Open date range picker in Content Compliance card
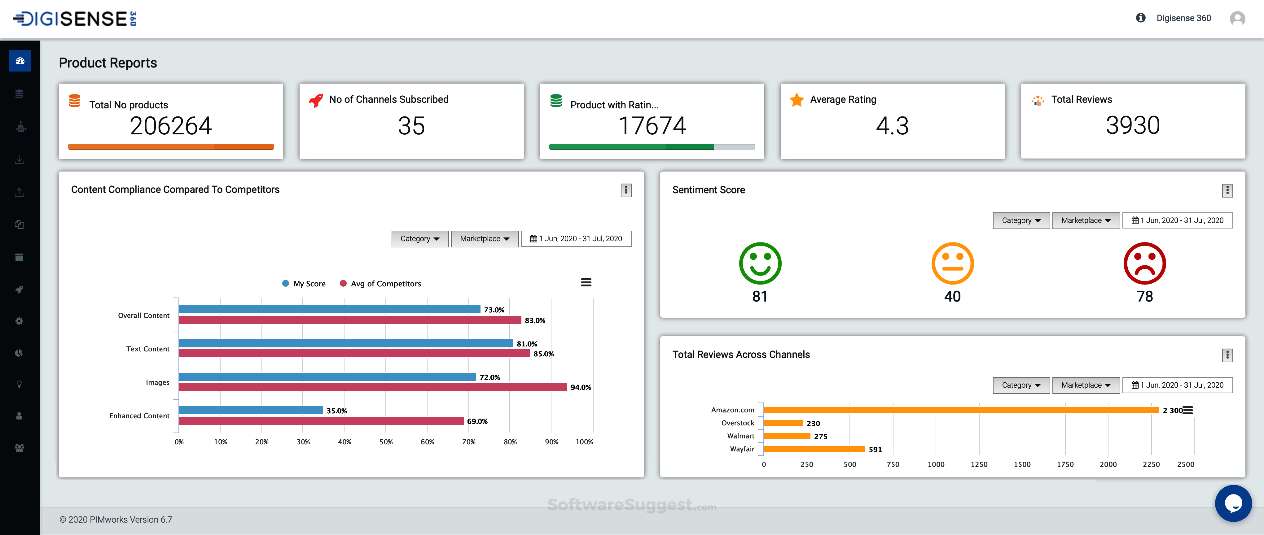 576,239
